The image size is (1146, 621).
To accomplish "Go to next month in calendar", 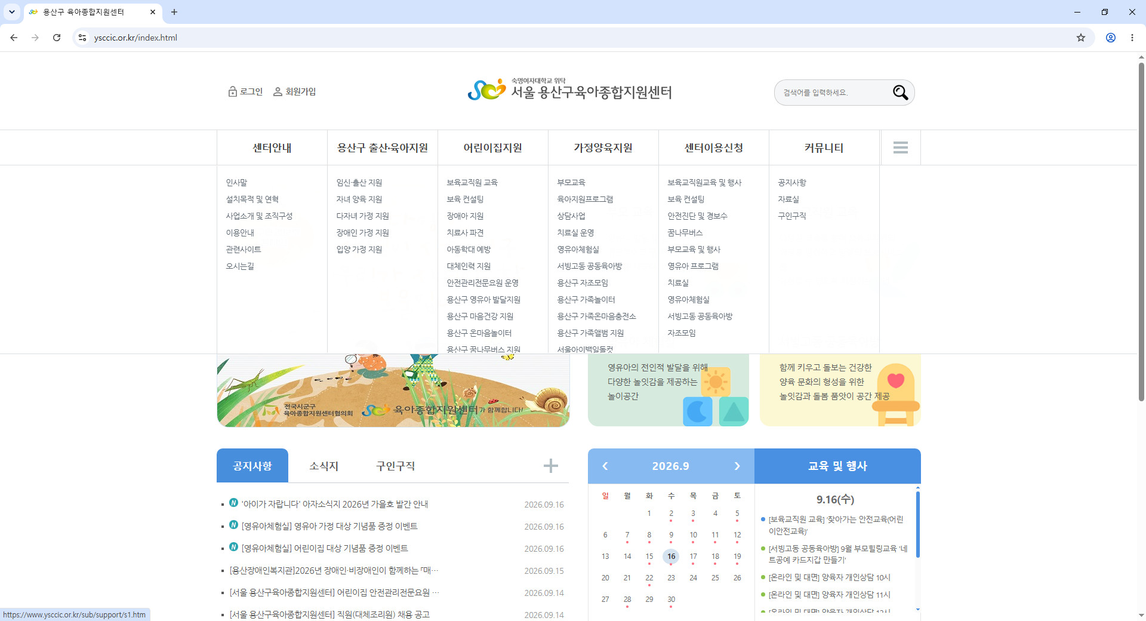I will (x=737, y=466).
